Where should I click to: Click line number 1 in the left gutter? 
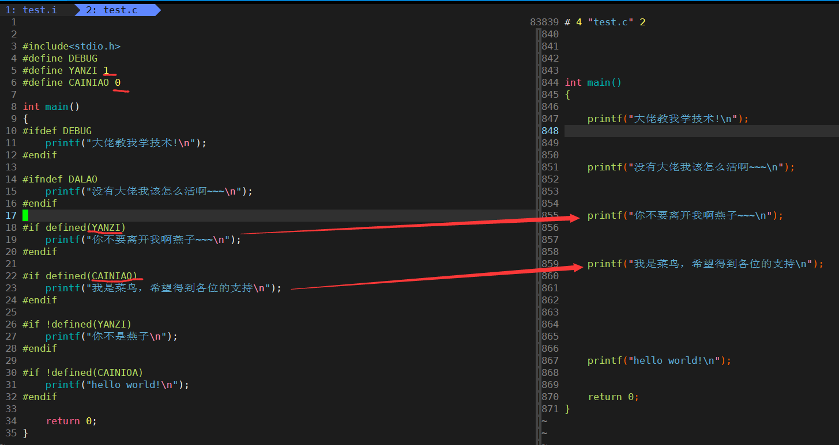14,22
